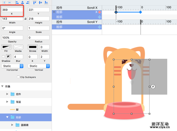Click the align vertical centers icon
The image size is (177, 131).
point(40,2)
